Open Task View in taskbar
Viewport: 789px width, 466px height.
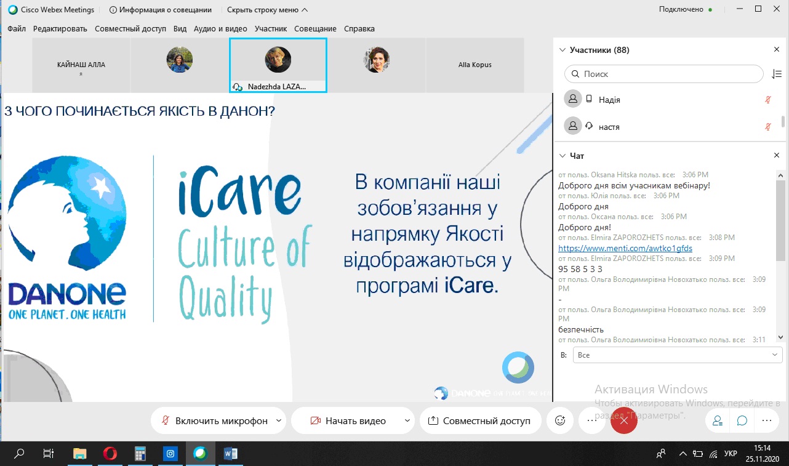click(x=49, y=454)
